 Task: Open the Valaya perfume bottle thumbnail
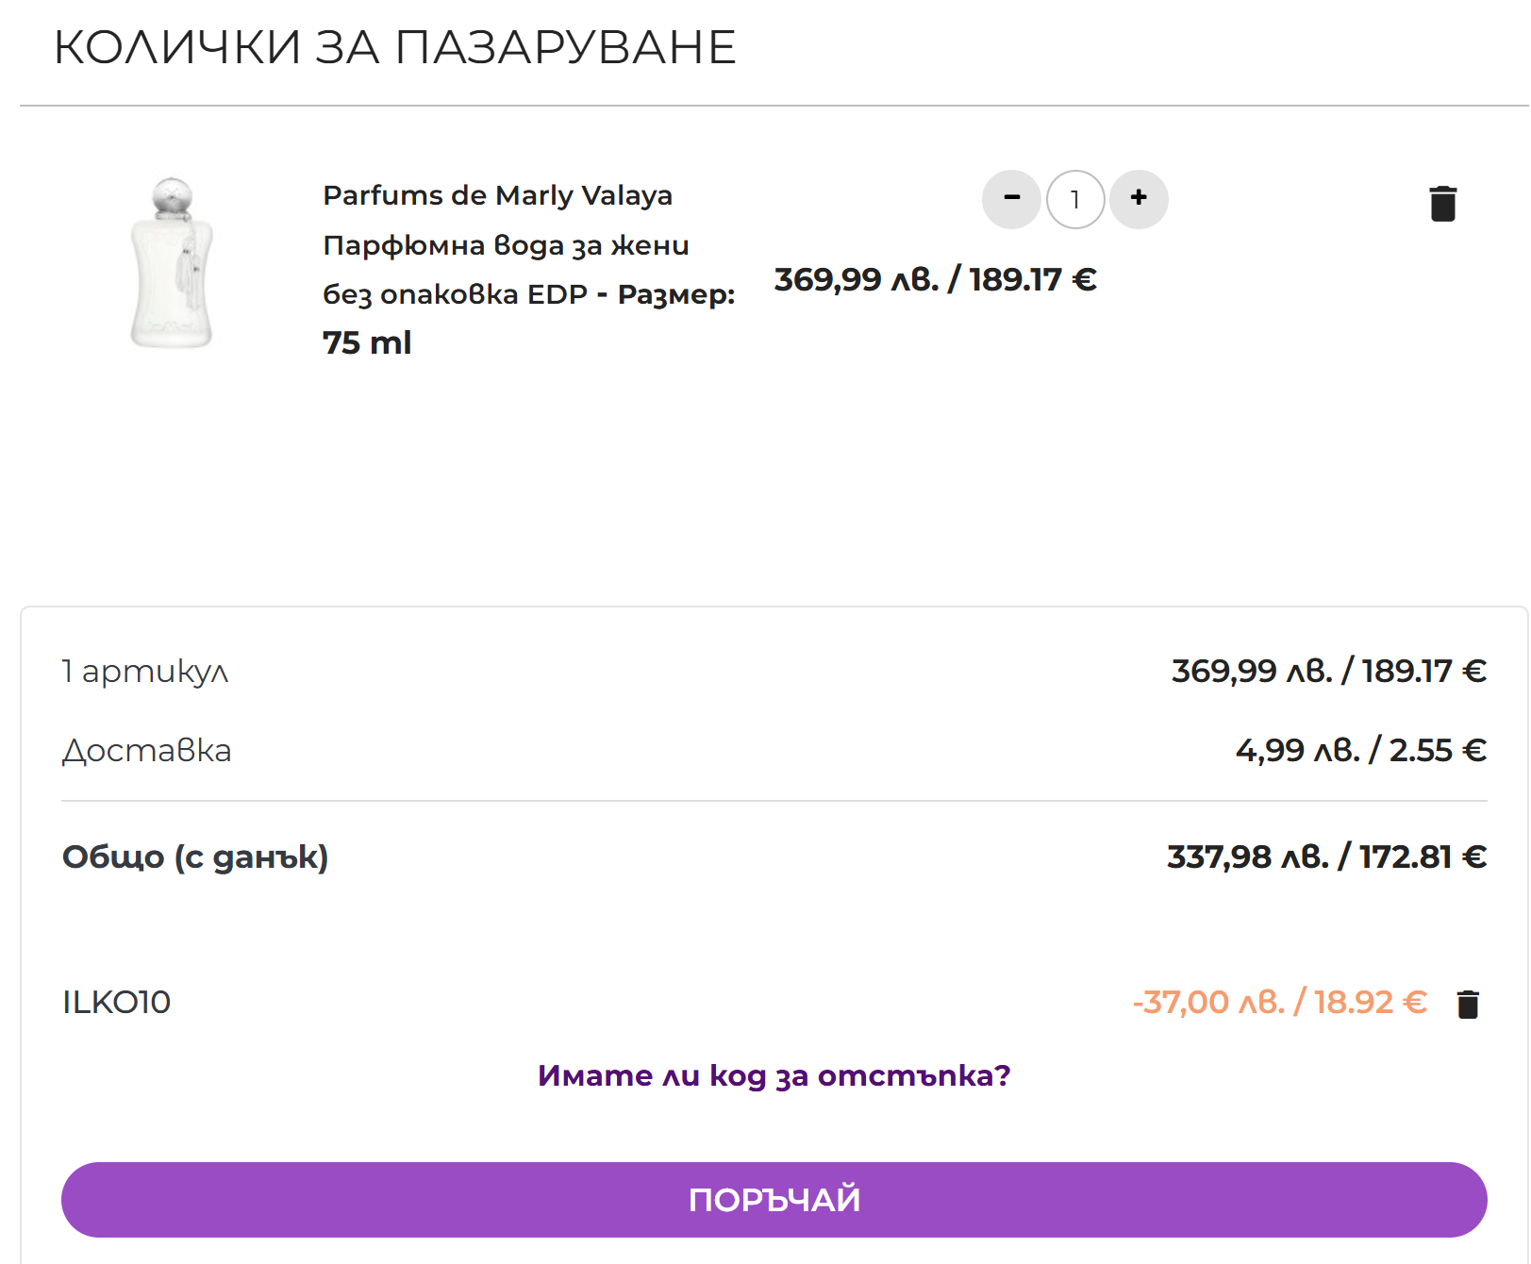coord(172,263)
